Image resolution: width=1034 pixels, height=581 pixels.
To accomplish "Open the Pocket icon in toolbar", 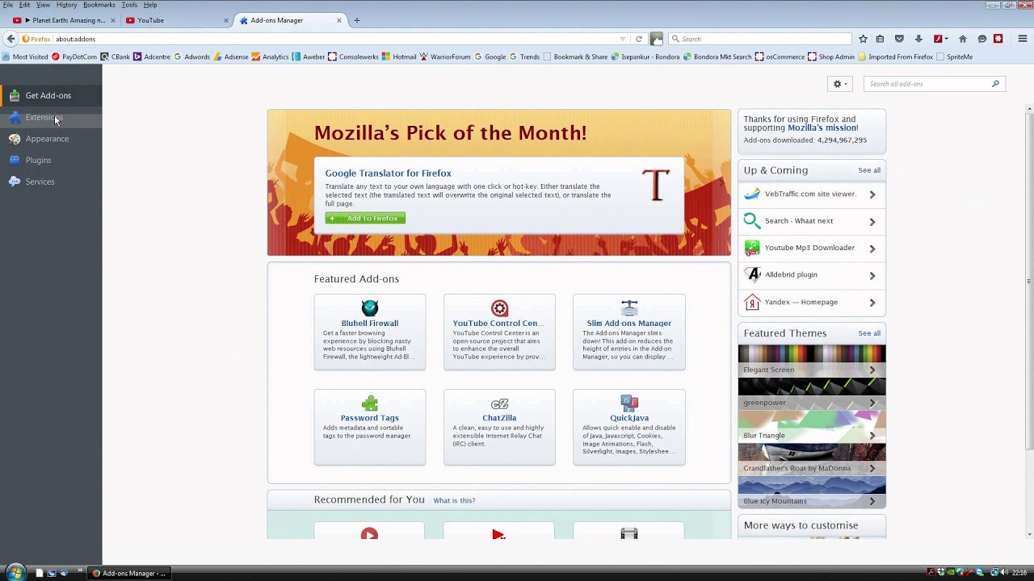I will [899, 39].
